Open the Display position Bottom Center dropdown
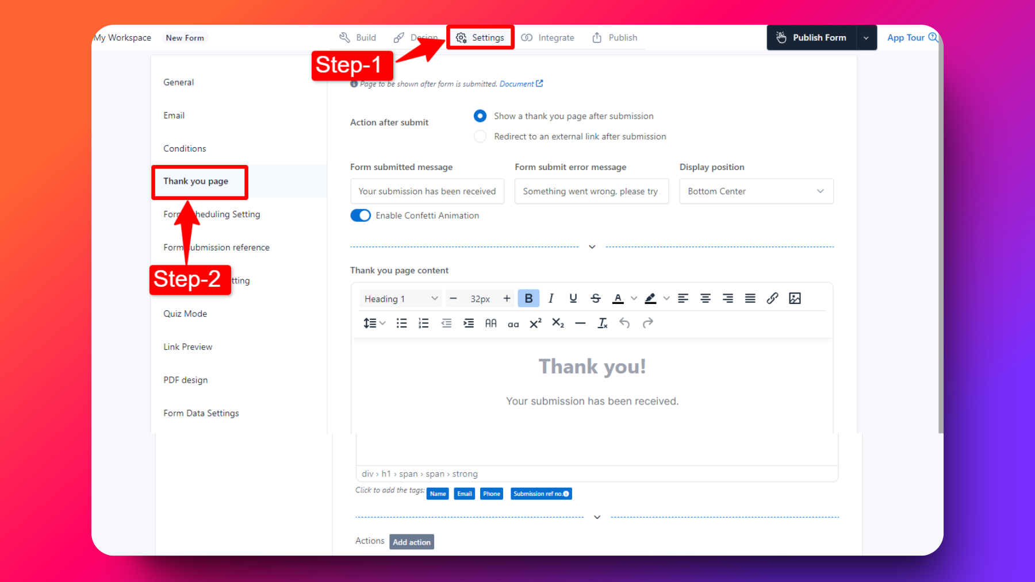1035x582 pixels. pyautogui.click(x=756, y=191)
